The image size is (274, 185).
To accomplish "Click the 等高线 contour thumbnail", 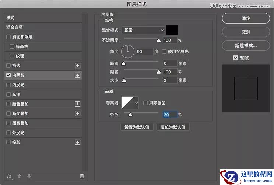I will [128, 103].
